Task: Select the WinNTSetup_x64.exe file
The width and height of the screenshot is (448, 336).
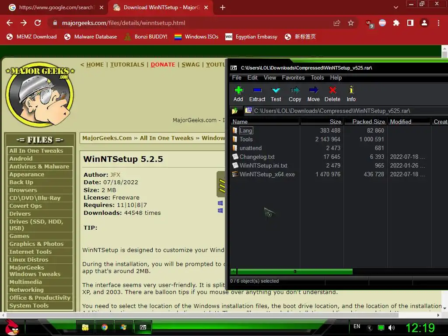Action: point(267,174)
